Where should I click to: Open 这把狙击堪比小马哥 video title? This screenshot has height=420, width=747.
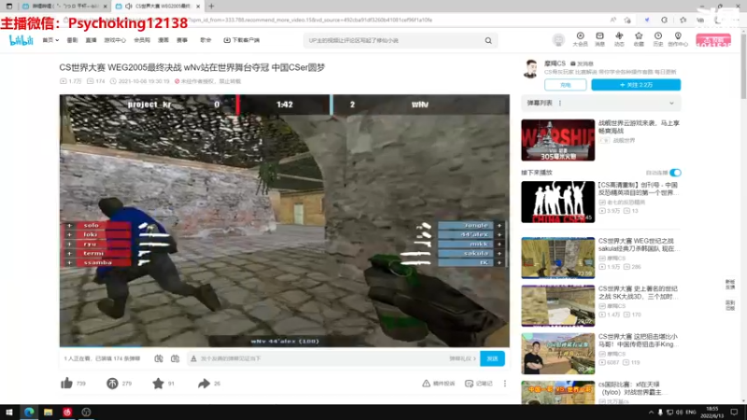click(638, 340)
